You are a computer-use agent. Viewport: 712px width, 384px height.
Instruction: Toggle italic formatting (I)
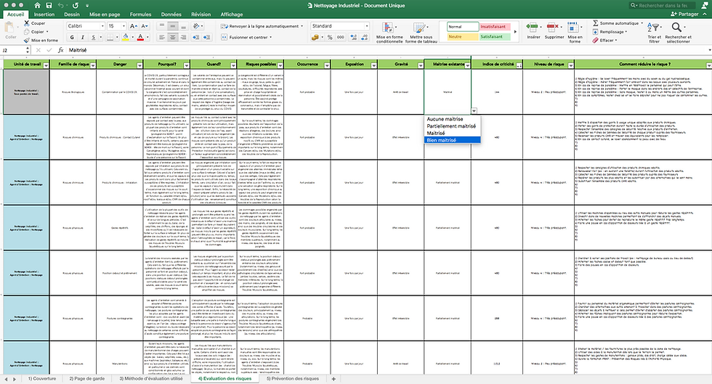pyautogui.click(x=83, y=37)
